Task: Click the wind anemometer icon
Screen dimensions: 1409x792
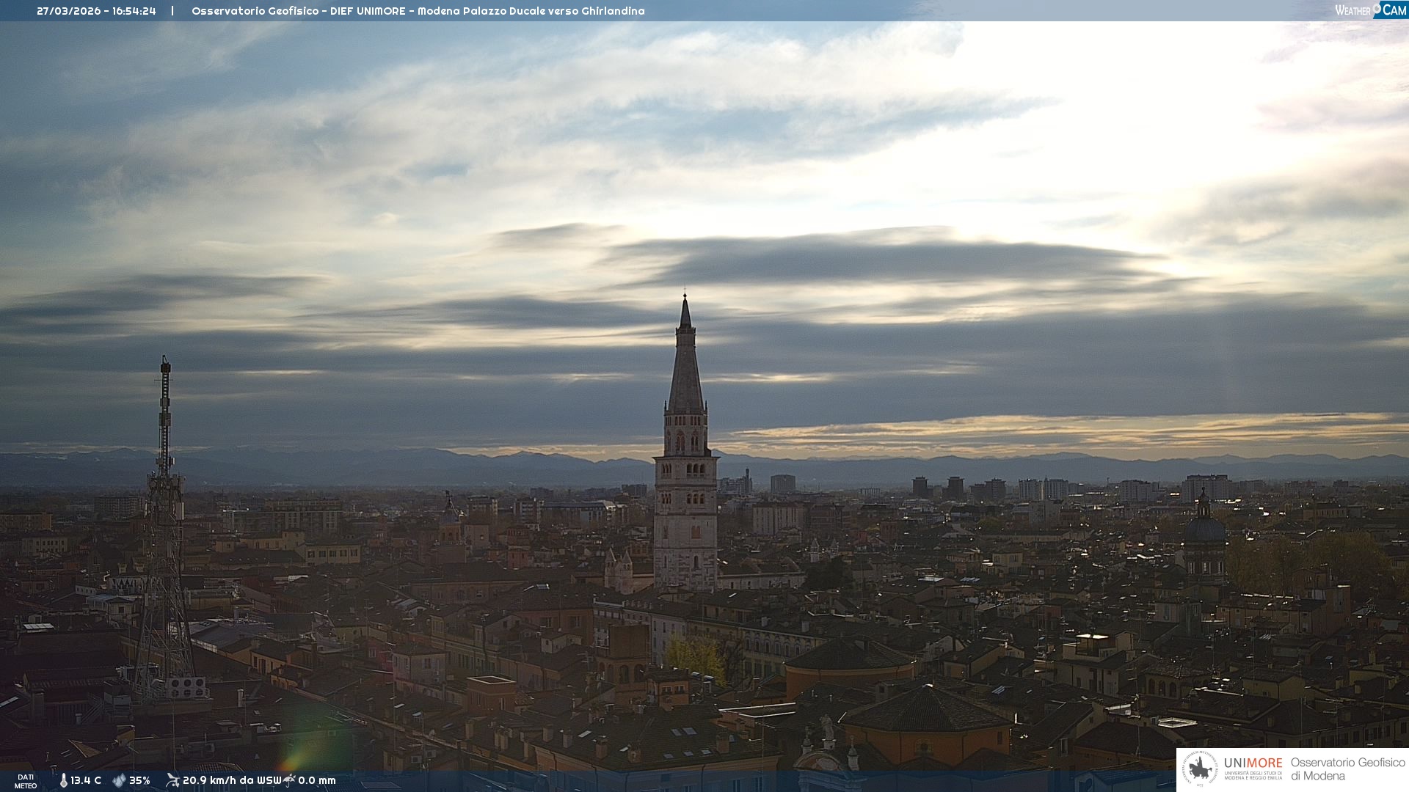Action: tap(172, 780)
